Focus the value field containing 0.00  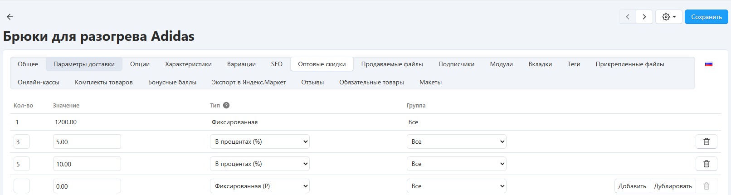coord(87,186)
